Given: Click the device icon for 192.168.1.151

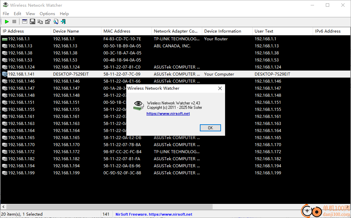Looking at the screenshot, I should coord(5,102).
